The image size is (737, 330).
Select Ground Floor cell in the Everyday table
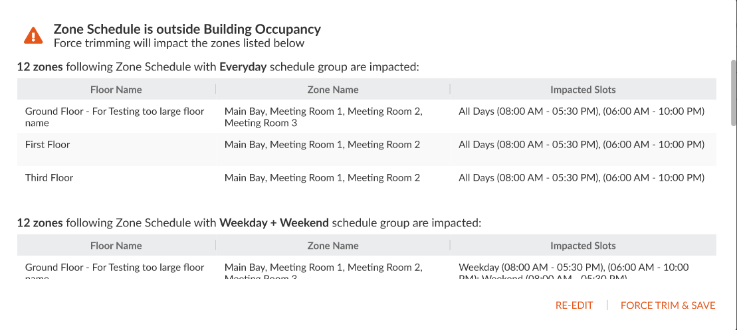tap(115, 117)
